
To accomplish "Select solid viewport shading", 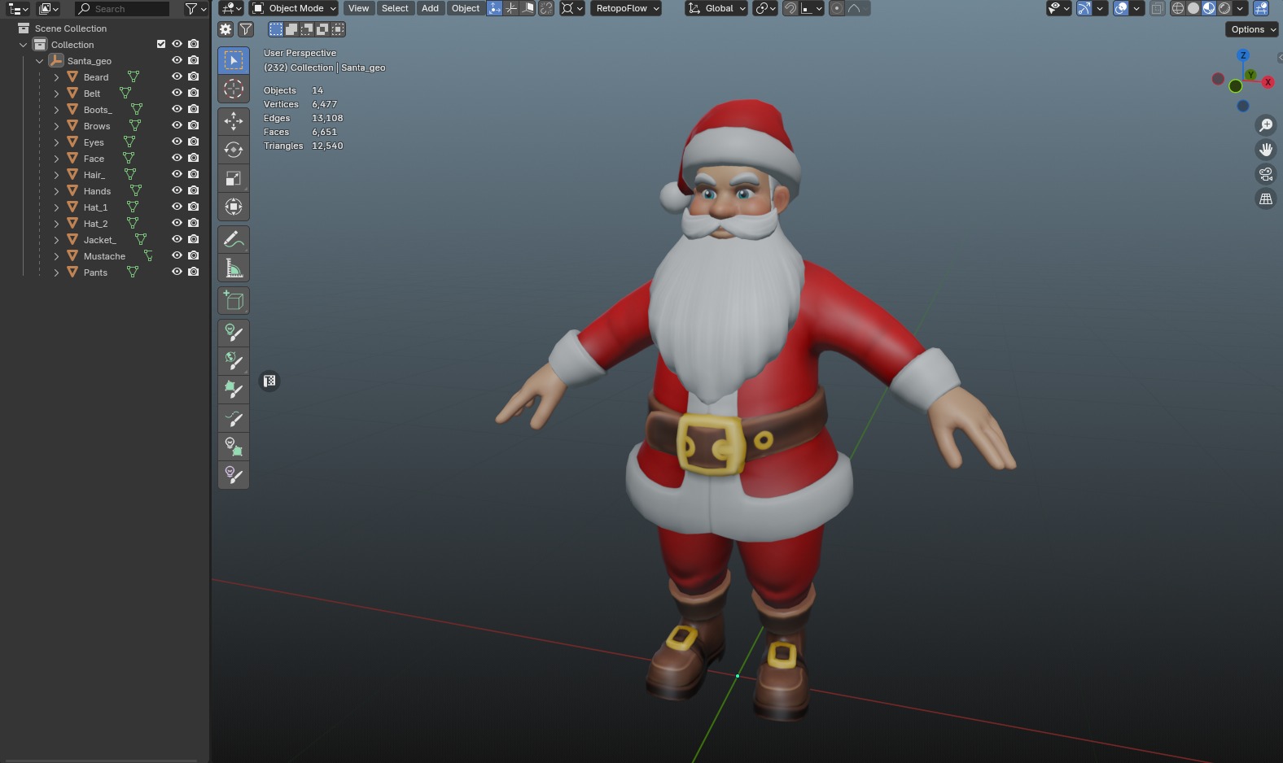I will click(x=1193, y=8).
